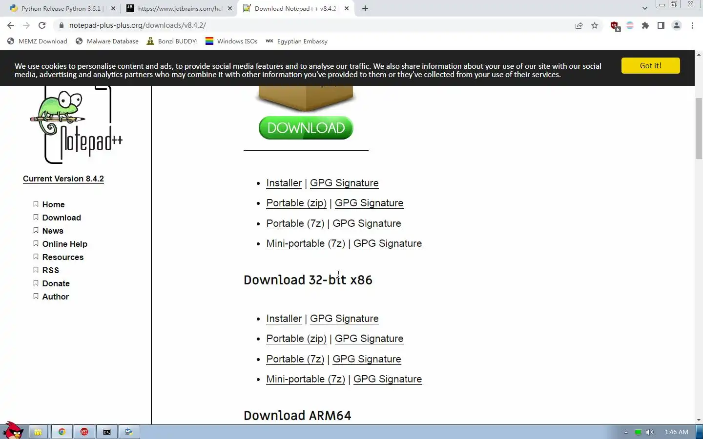
Task: Open Chrome three-dot menu
Action: click(x=692, y=25)
